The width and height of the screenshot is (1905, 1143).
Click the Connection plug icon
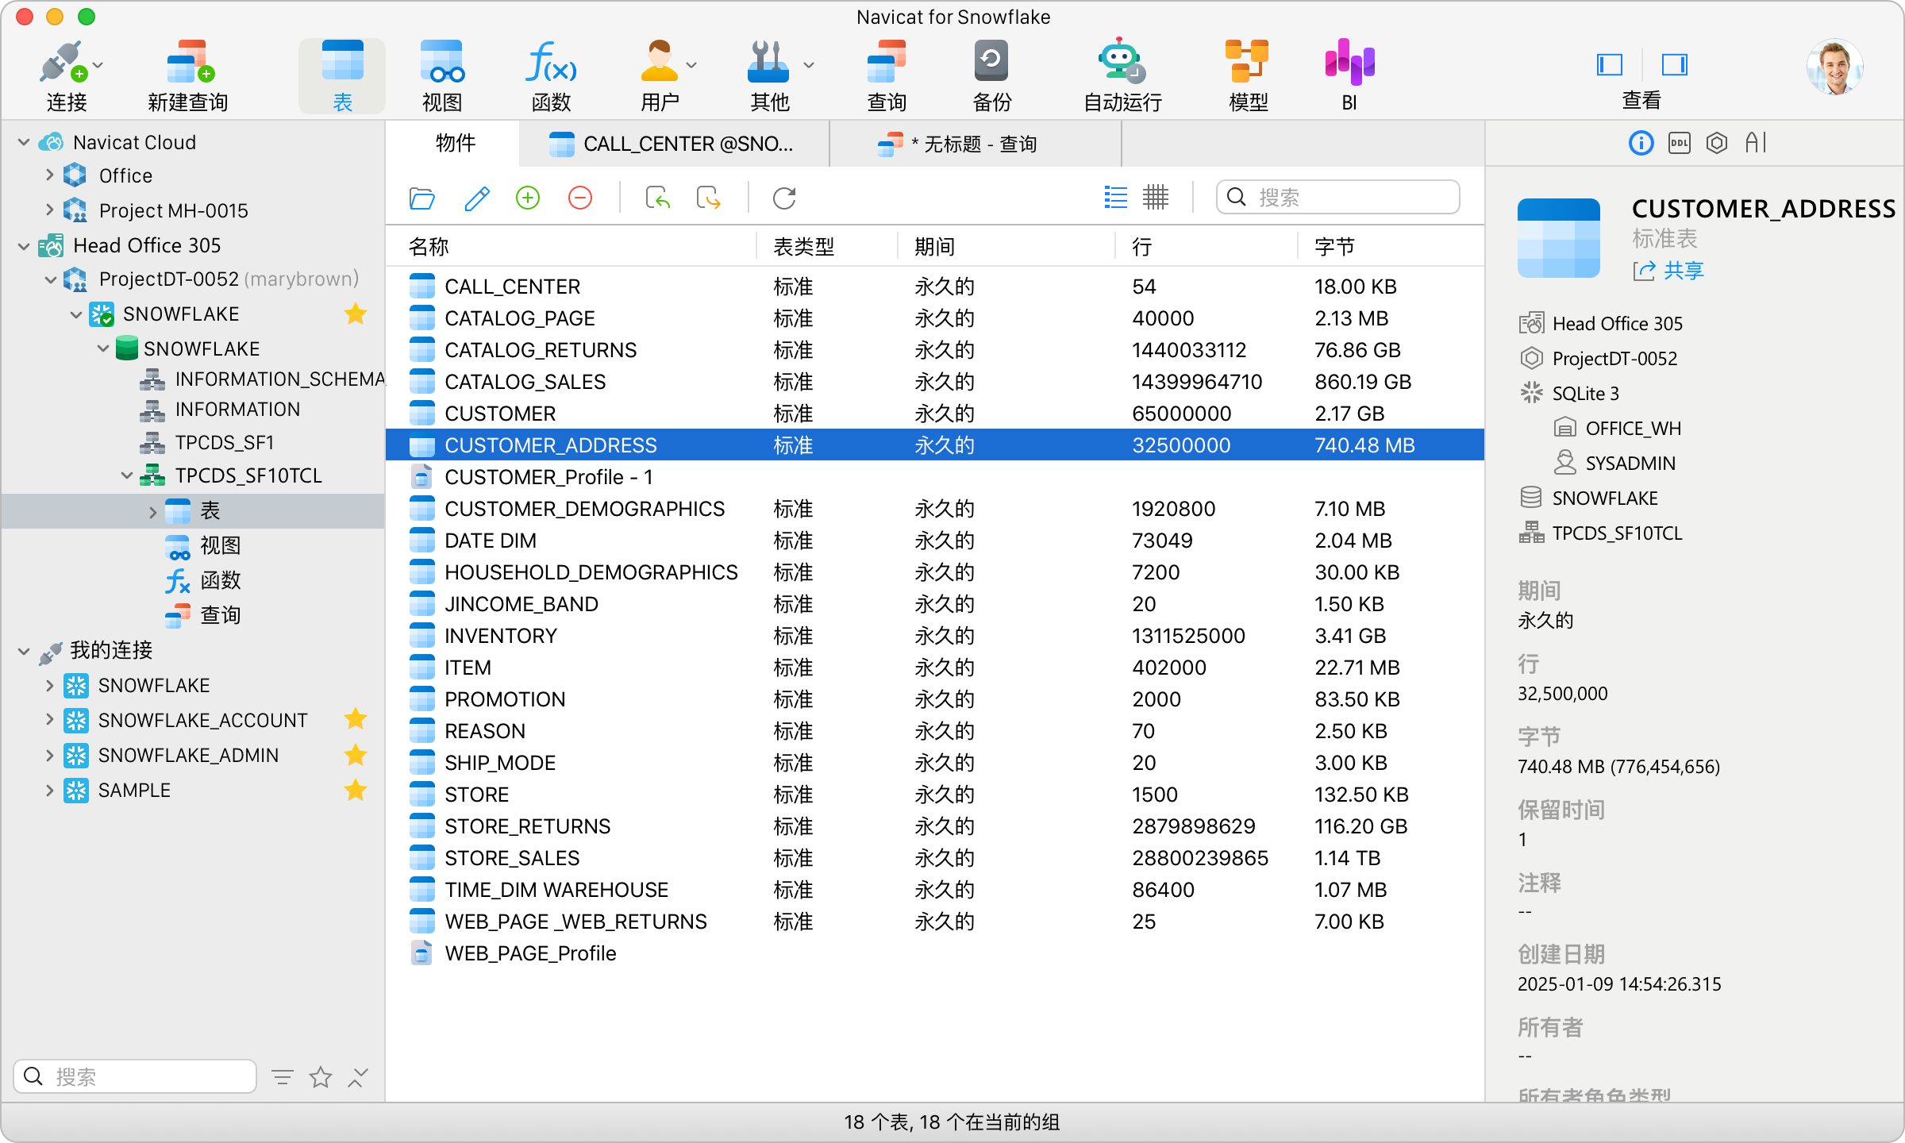[62, 62]
